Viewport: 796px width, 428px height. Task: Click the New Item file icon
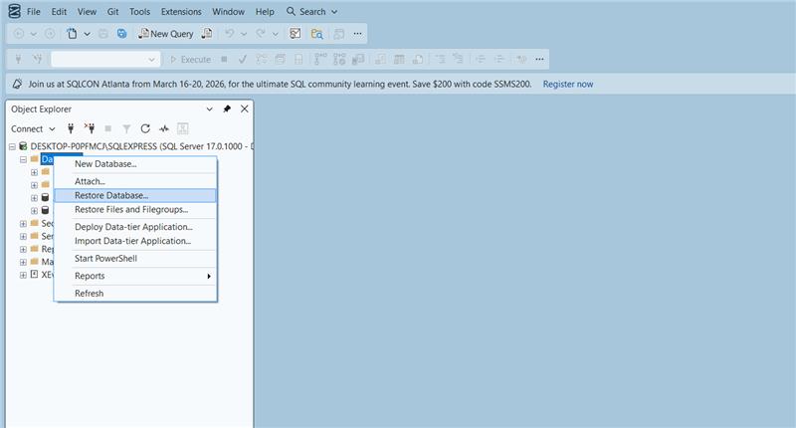pyautogui.click(x=73, y=33)
